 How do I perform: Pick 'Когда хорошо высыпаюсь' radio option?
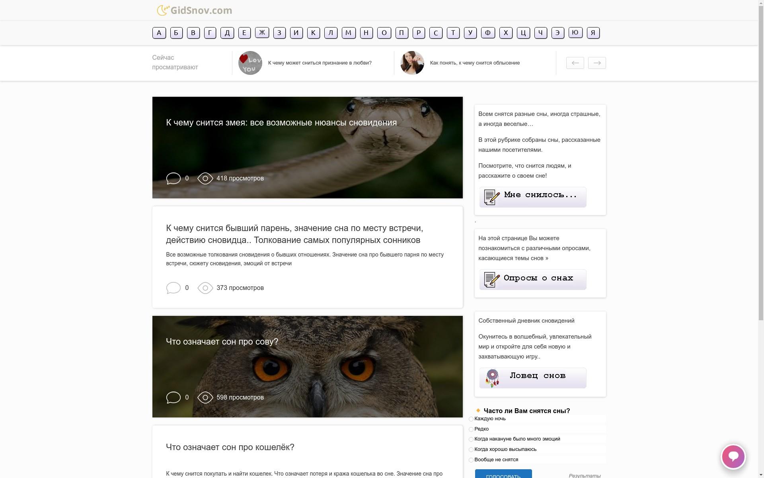coord(471,450)
